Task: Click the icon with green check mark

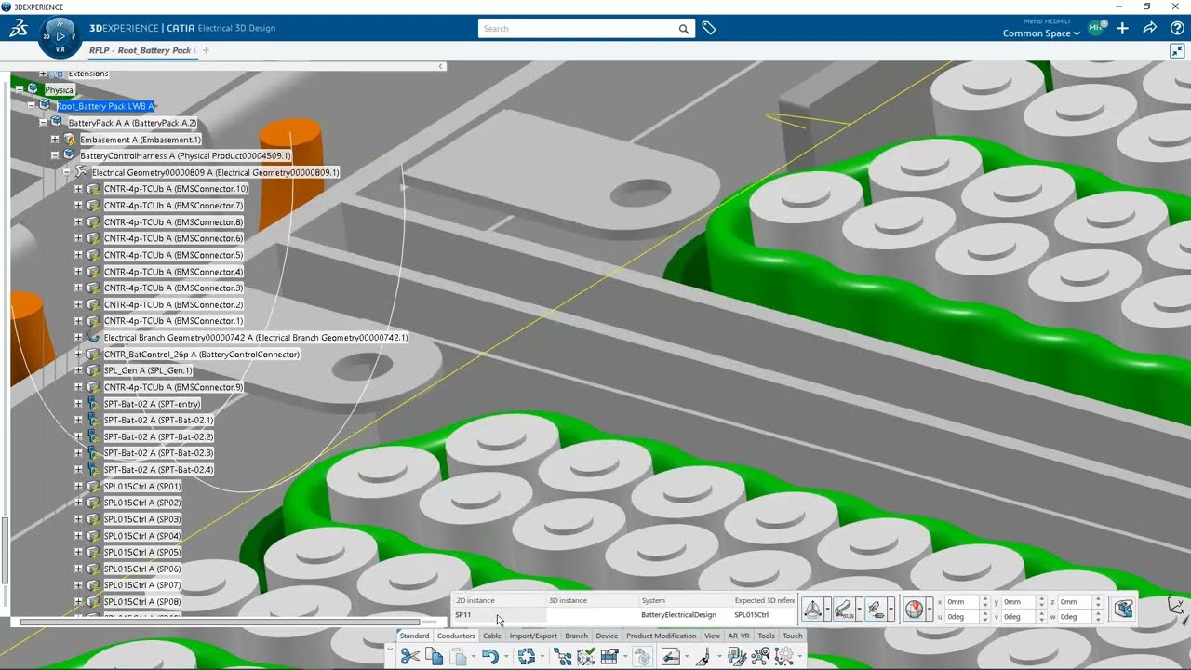Action: click(x=586, y=656)
